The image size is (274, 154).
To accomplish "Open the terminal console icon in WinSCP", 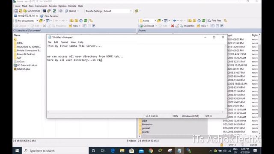I will tap(45, 11).
